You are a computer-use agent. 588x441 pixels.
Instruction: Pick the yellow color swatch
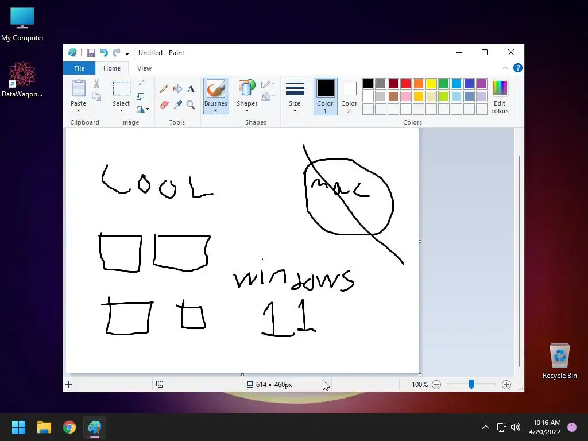pyautogui.click(x=431, y=84)
